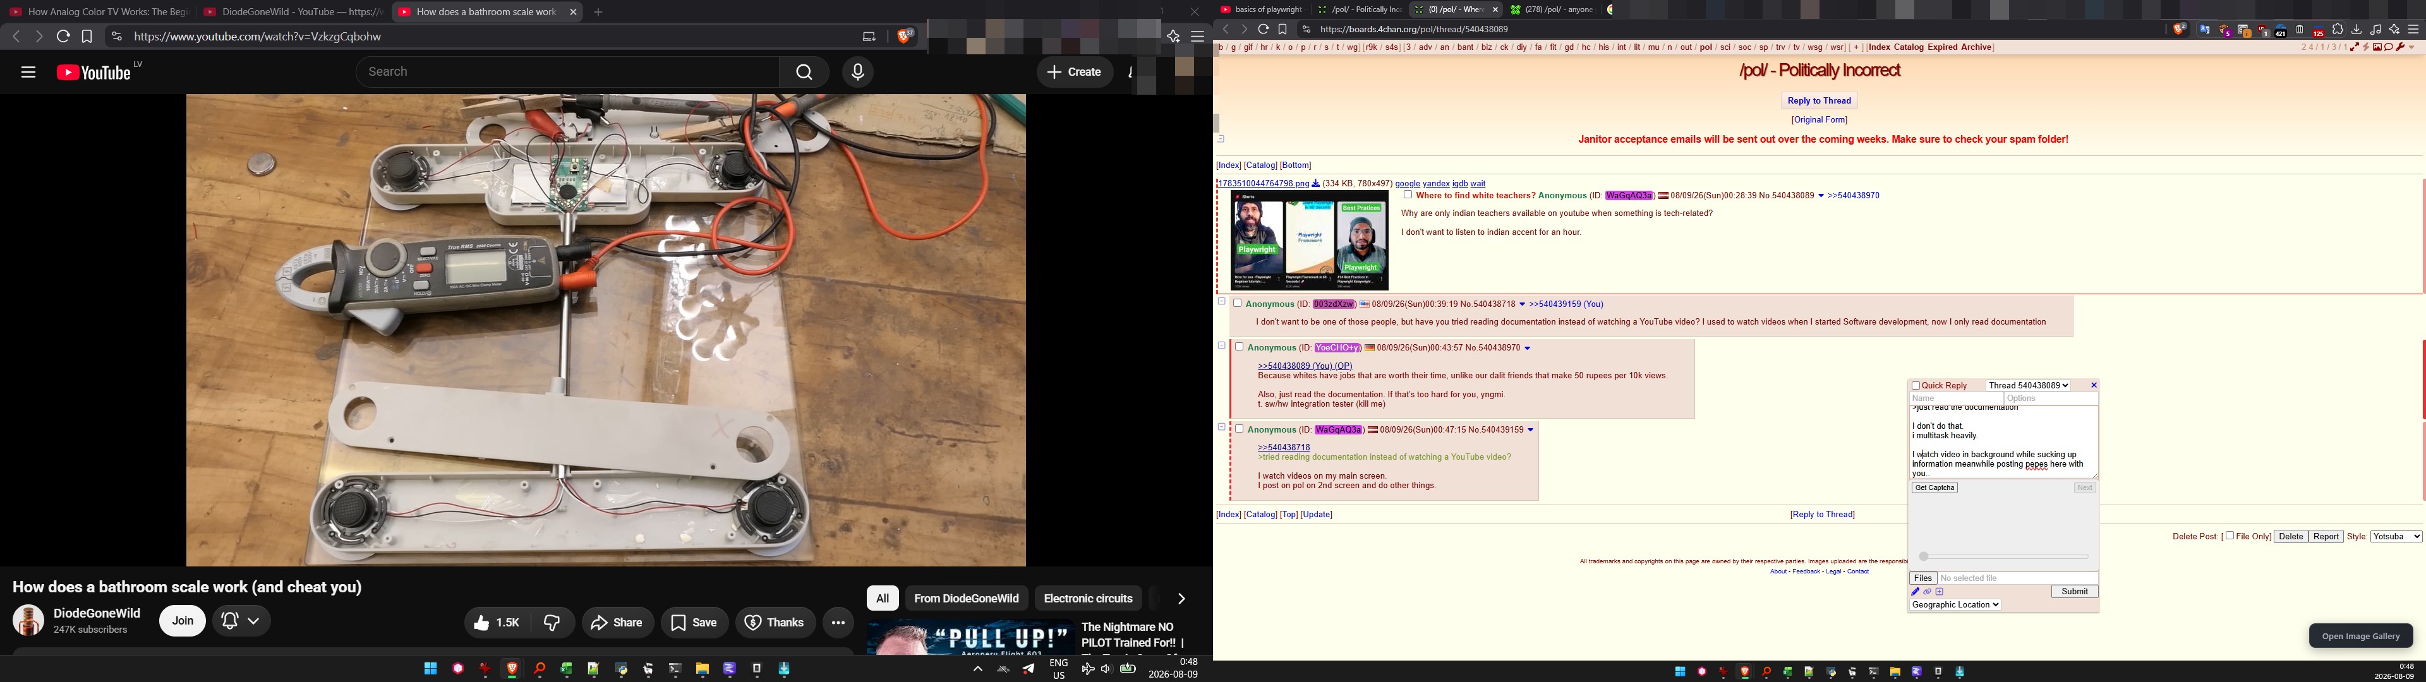Open the 4chan X gallery image icon in the header
Viewport: 2426px width, 682px height.
click(x=2377, y=47)
